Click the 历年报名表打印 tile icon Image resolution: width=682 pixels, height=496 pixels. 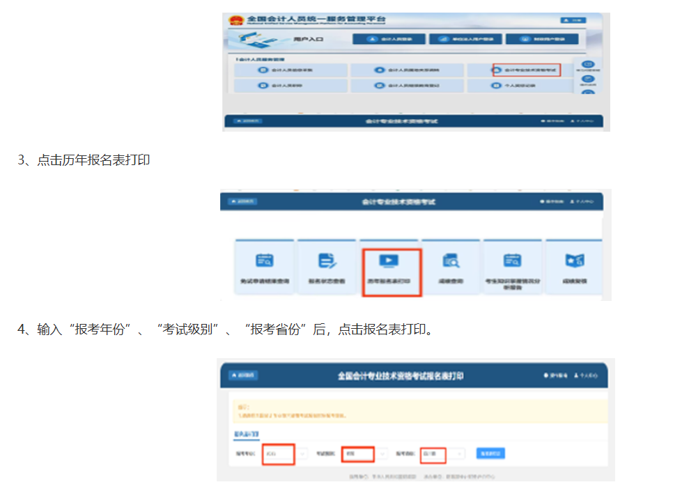391,261
